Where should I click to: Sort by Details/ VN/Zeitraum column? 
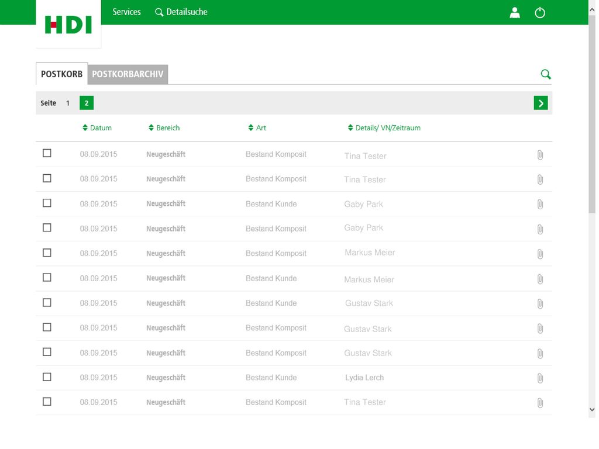[384, 128]
